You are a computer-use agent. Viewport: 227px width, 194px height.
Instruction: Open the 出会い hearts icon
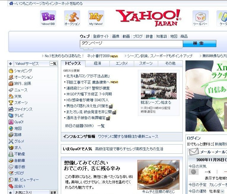(x=11, y=186)
